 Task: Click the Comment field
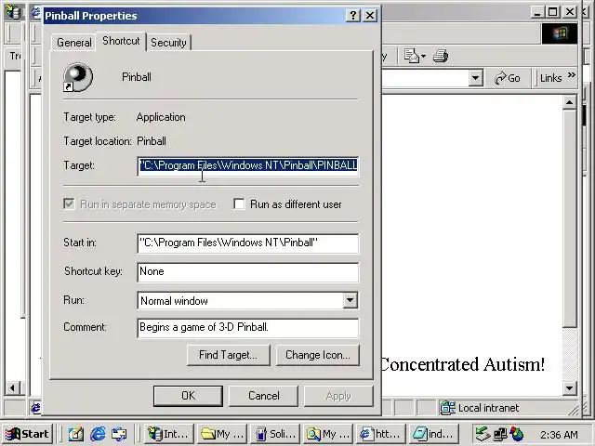click(x=248, y=328)
